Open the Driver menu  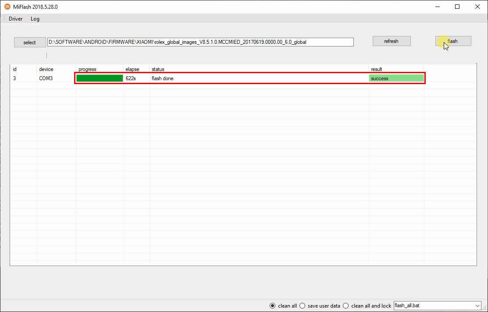click(15, 19)
